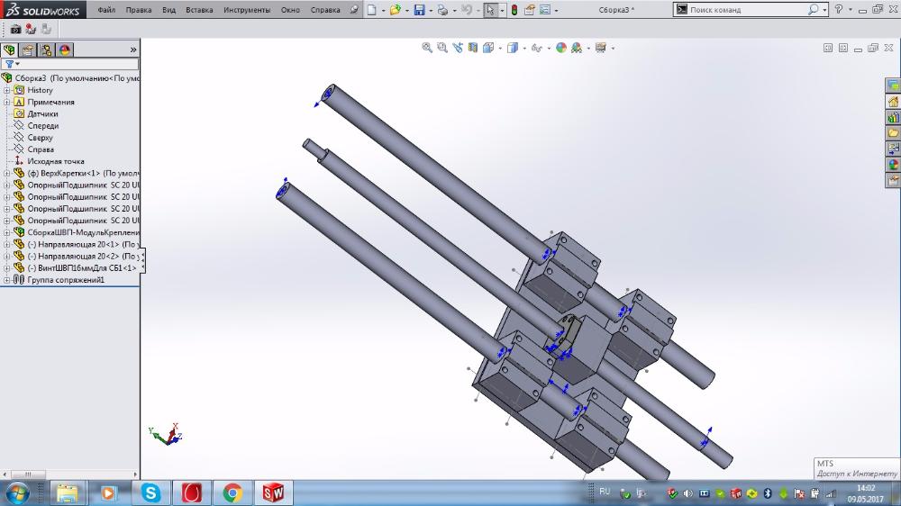Open the New document icon
This screenshot has width=901, height=506.
point(370,10)
